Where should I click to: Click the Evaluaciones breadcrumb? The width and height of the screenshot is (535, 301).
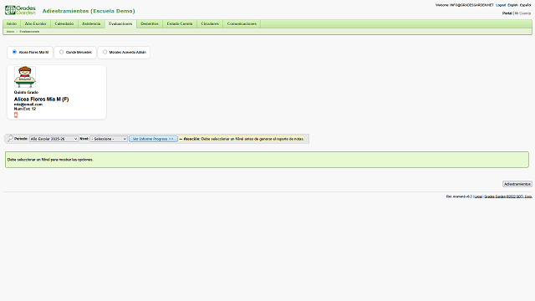pos(29,32)
